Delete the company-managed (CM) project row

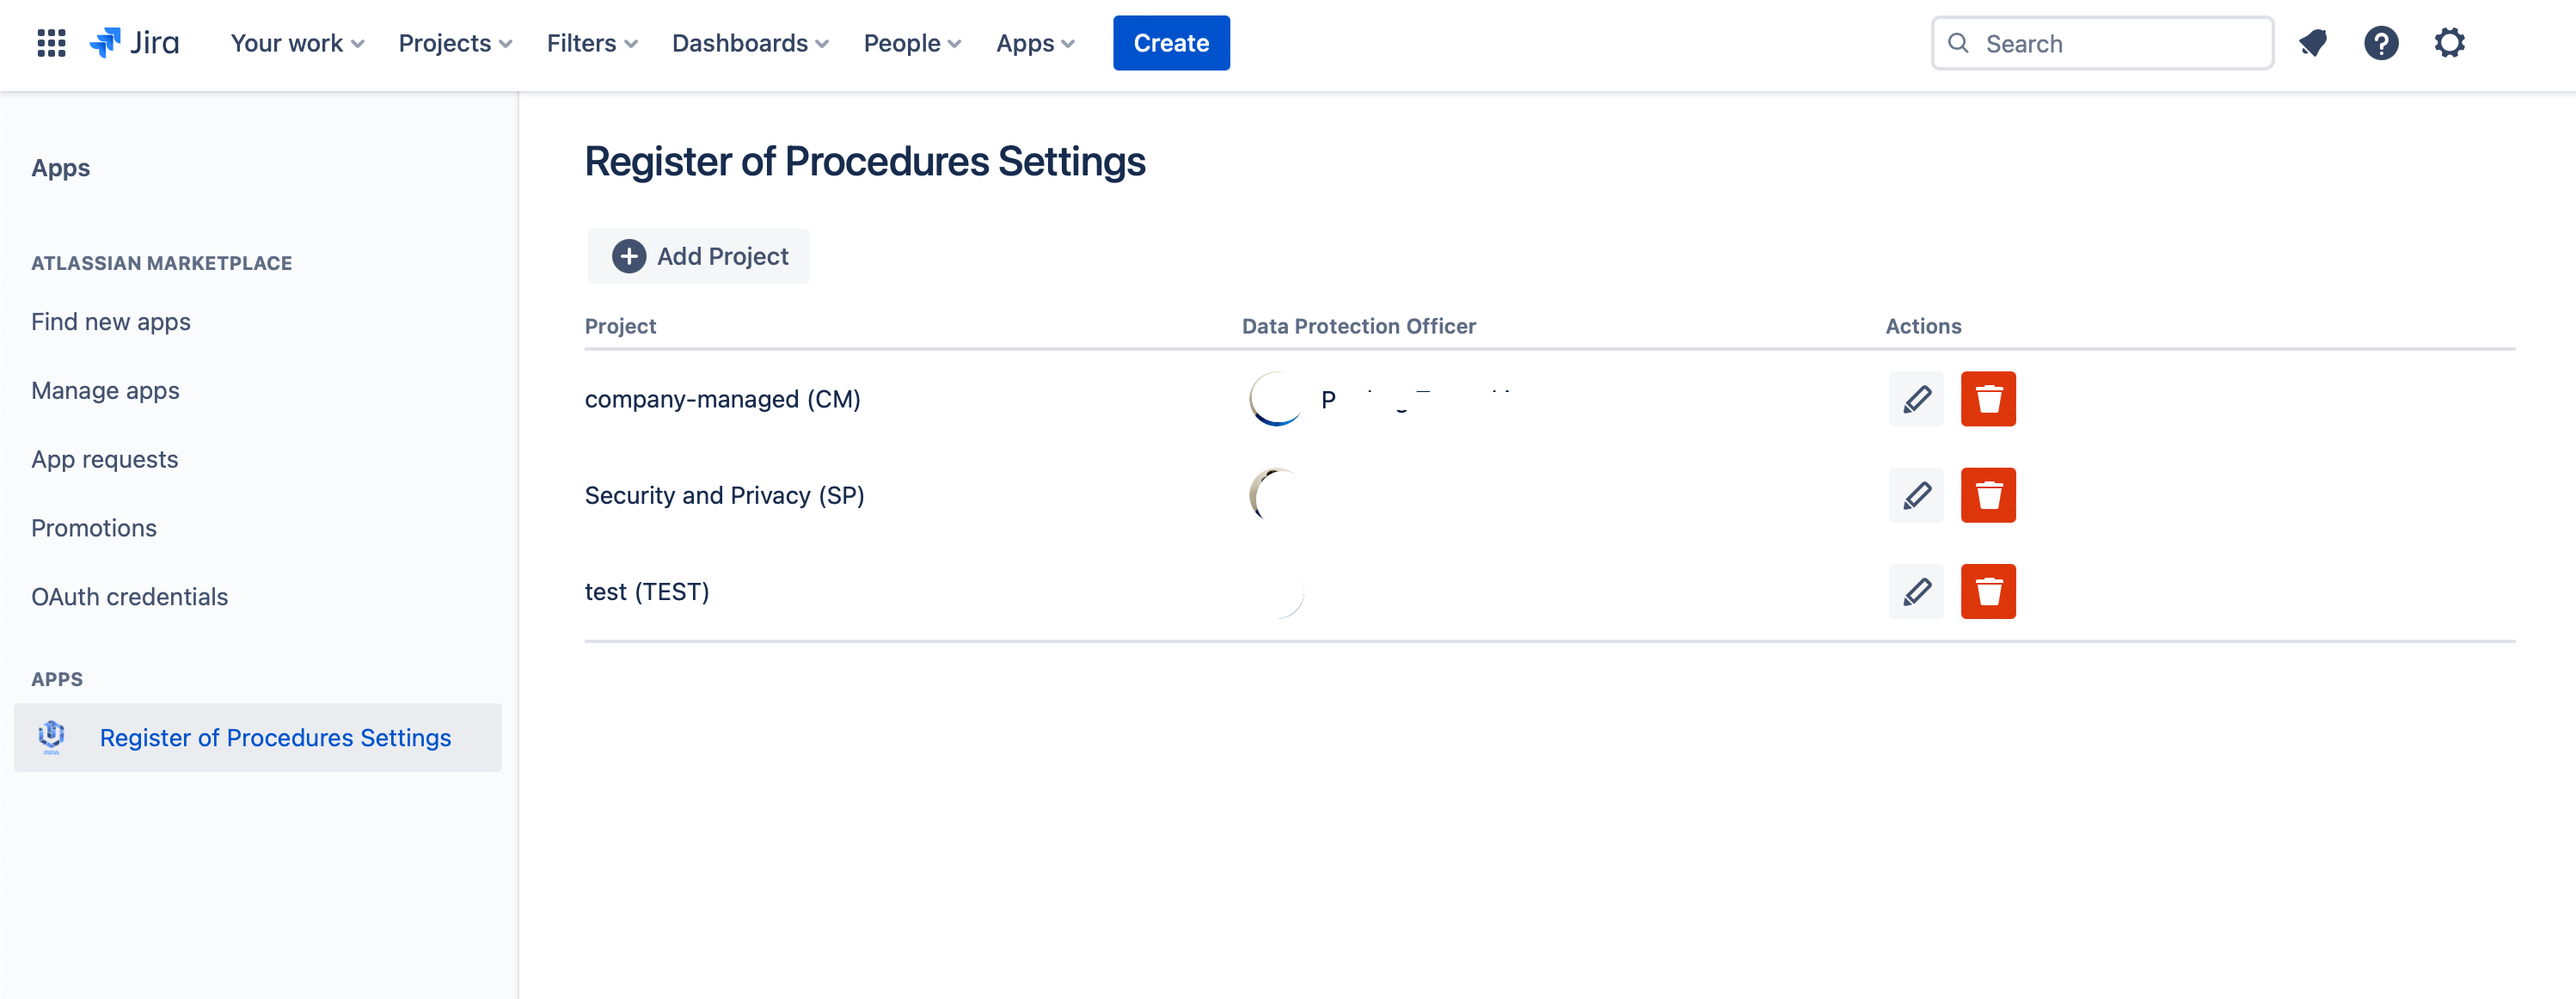(1987, 399)
